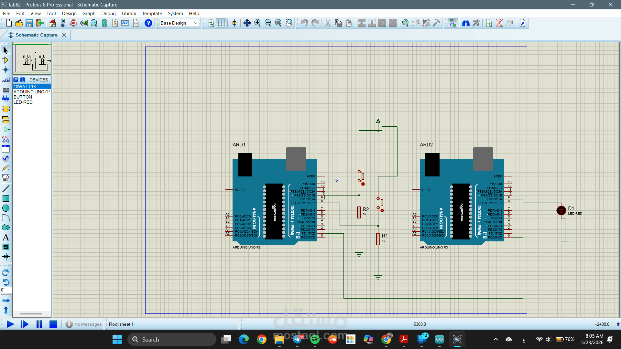Click the Remove/Delete Sheet red X icon

(499, 23)
